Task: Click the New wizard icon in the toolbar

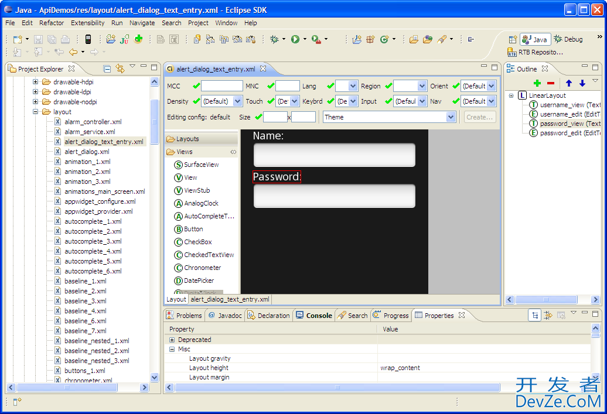Action: (x=18, y=39)
